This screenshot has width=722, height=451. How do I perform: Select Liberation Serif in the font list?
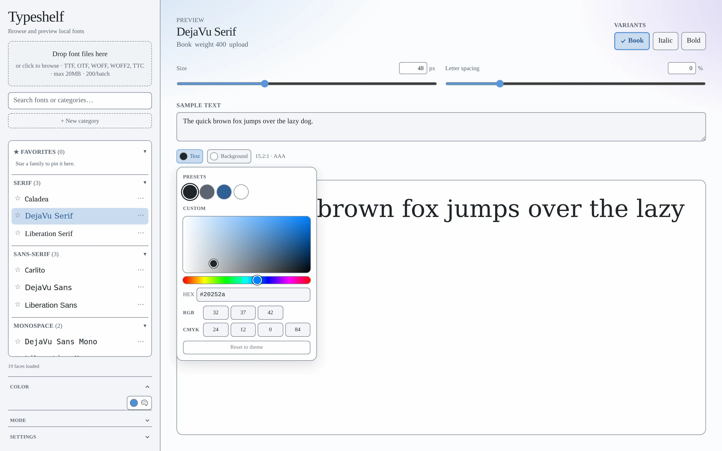(x=49, y=234)
